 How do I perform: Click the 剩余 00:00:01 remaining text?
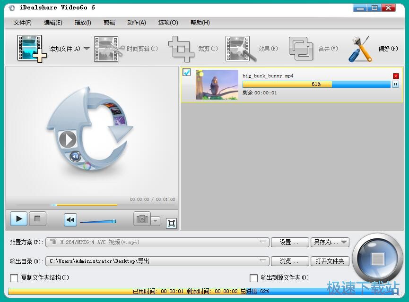tap(260, 92)
